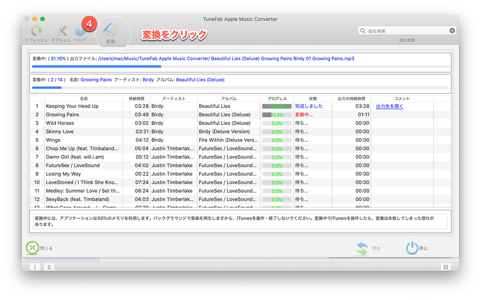Select the "Keeping Your Head Up" track row
The width and height of the screenshot is (481, 300).
click(x=240, y=106)
